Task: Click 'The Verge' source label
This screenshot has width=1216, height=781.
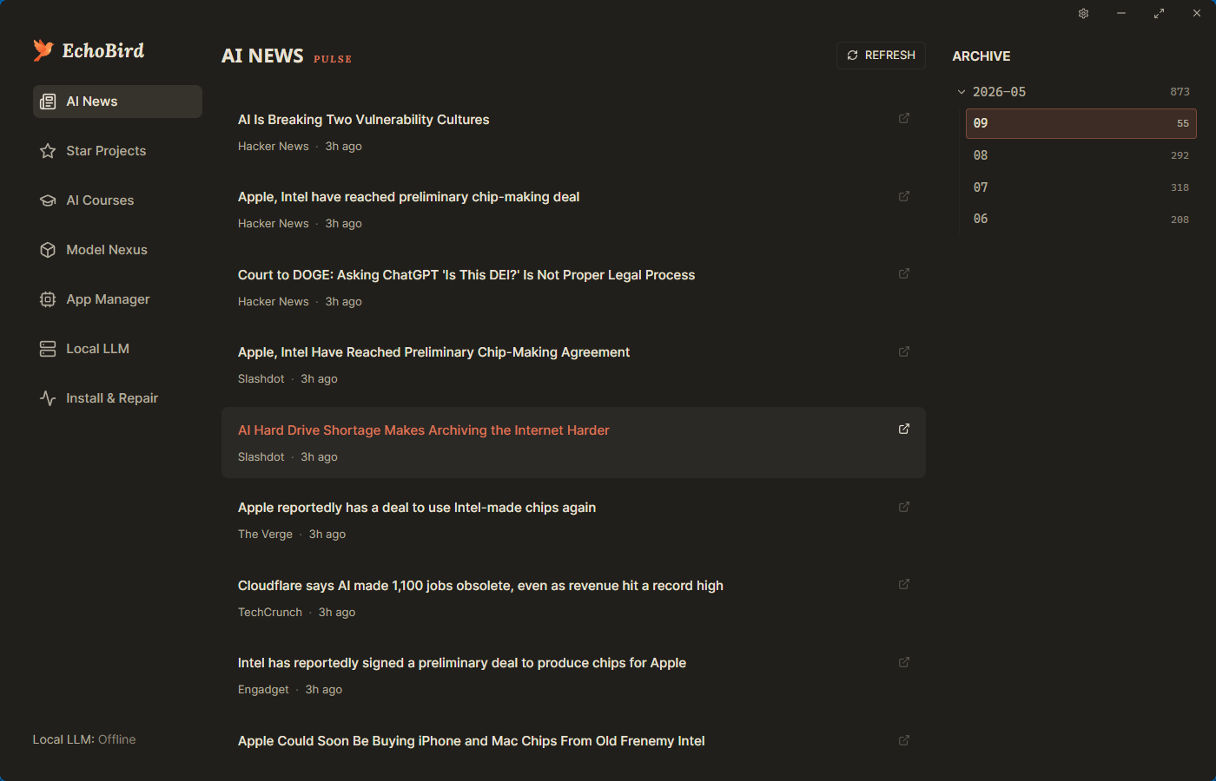Action: 265,535
